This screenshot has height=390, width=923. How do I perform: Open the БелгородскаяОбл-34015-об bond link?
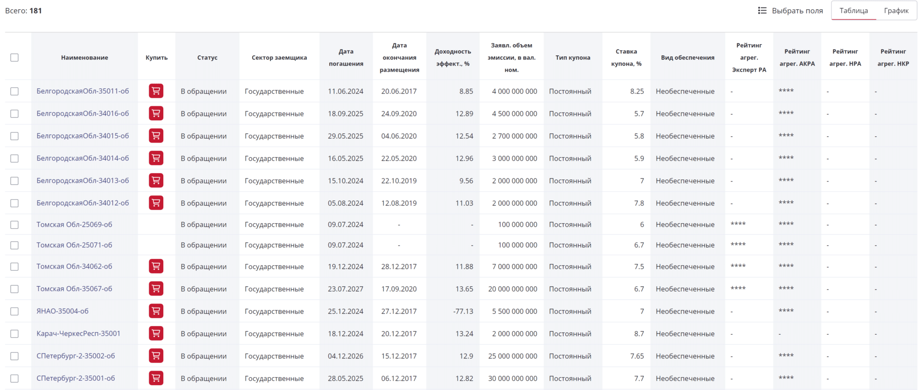(x=83, y=136)
